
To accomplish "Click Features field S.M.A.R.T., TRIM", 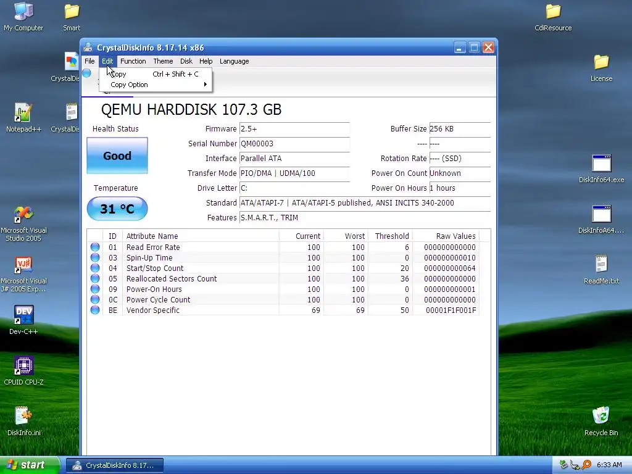I will [x=365, y=218].
